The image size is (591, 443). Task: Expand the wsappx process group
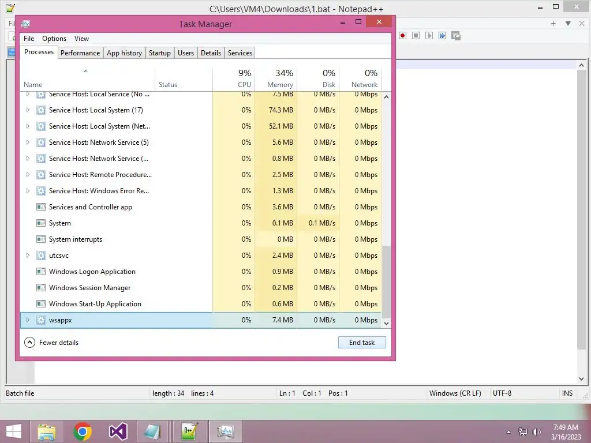point(28,320)
